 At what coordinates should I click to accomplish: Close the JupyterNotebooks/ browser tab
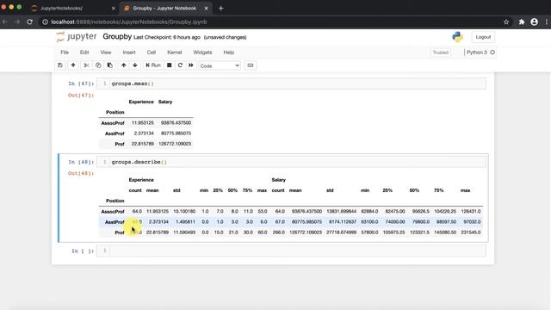(x=113, y=8)
